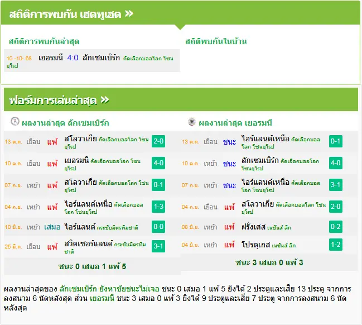
Task: Click ชนะ result in Germany's 13 ต.ค. row
Action: pyautogui.click(x=229, y=142)
